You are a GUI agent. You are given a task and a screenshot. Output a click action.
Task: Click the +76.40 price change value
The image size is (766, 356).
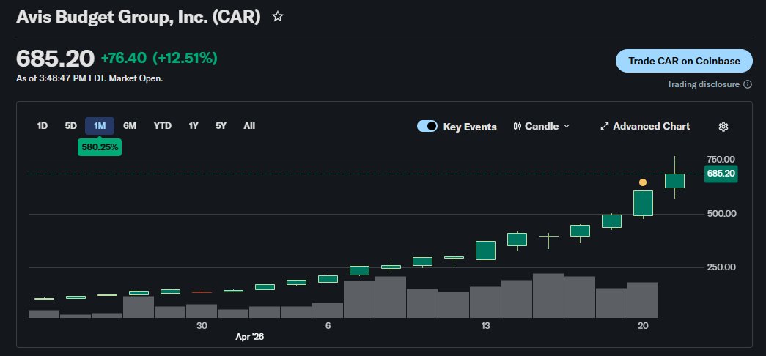click(x=124, y=58)
